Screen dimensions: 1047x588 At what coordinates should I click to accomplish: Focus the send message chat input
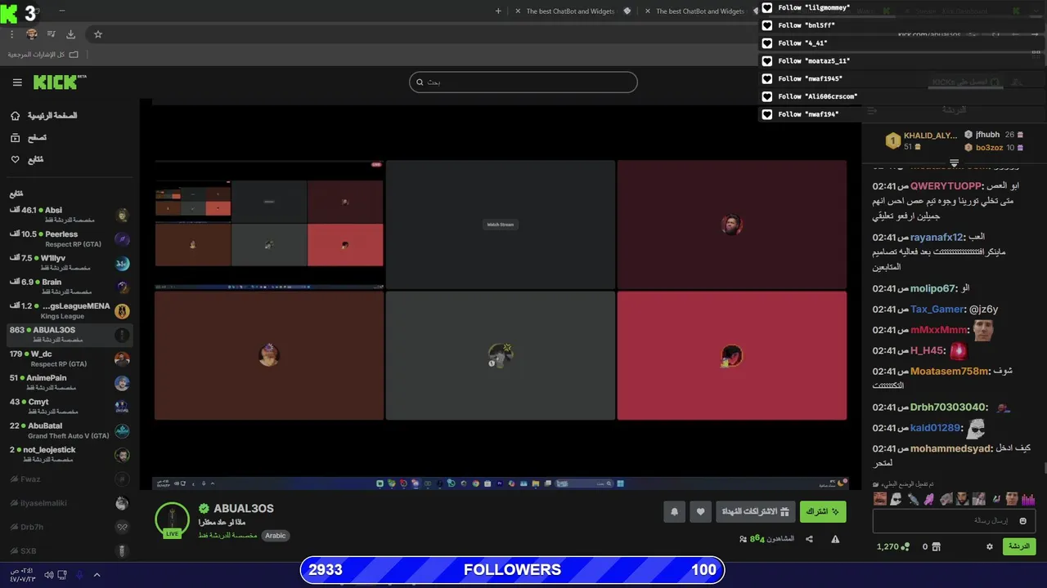955,520
